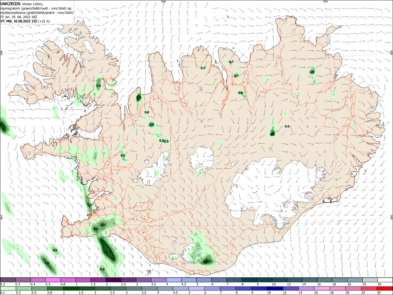Pick the darkest purple swatch labeled 2 in the upper row

[x=113, y=280]
